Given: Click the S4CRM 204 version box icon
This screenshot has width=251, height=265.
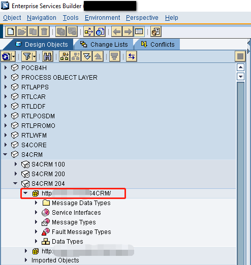Looking at the screenshot, I should (x=25, y=184).
